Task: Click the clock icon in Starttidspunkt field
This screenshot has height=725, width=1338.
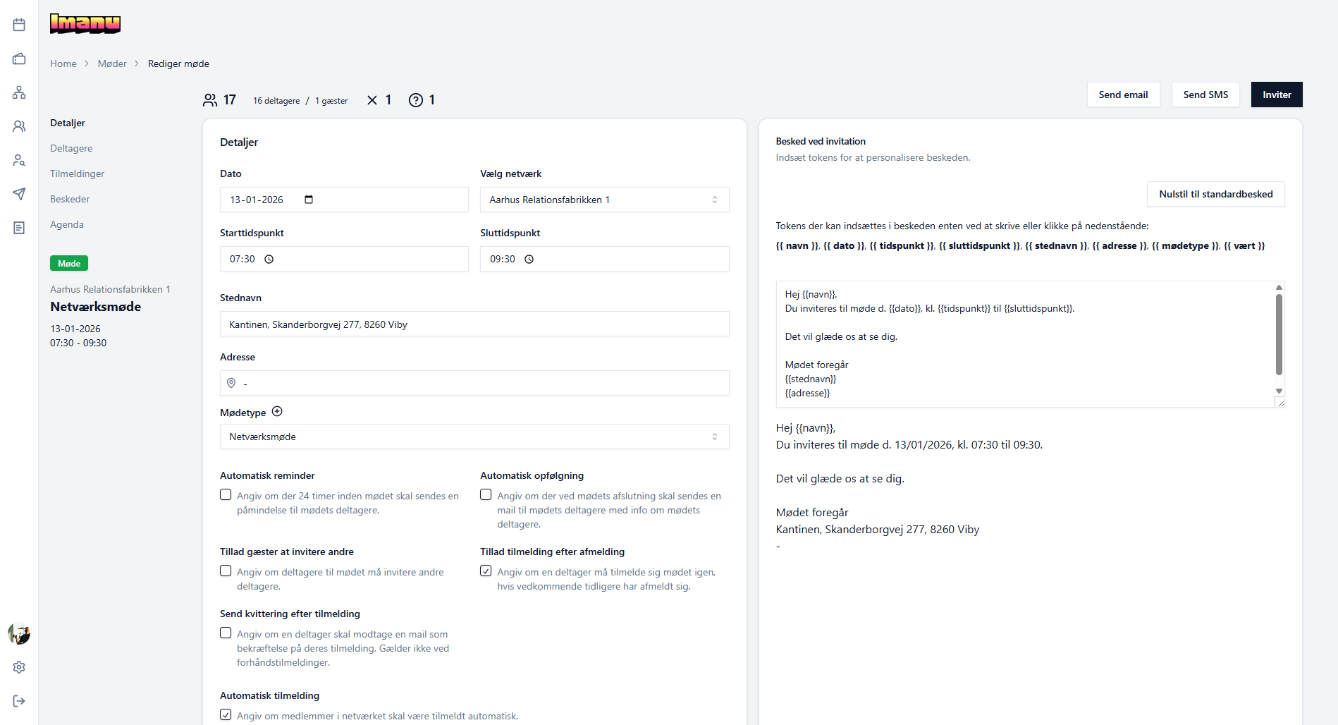Action: [269, 260]
